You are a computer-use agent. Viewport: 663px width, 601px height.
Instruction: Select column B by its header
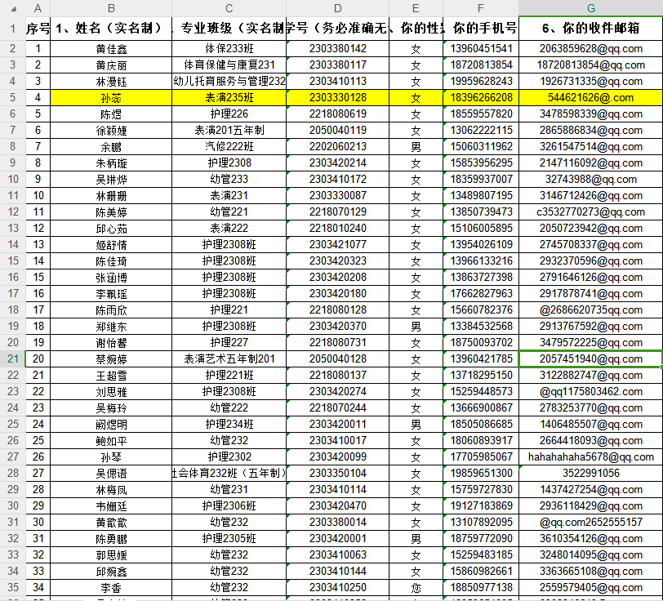(111, 7)
